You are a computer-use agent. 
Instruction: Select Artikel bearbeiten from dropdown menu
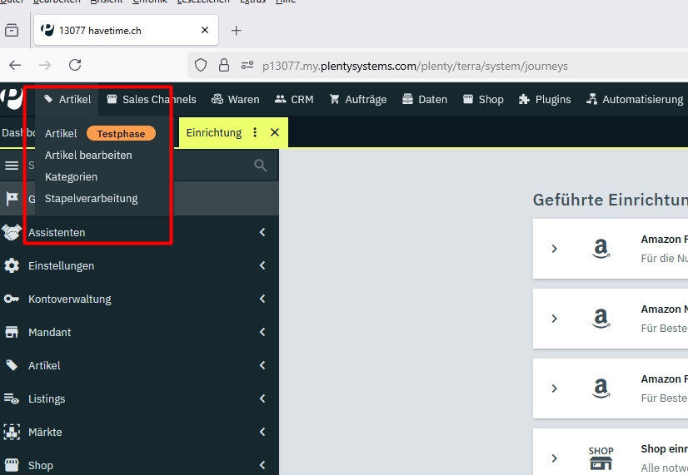(88, 155)
